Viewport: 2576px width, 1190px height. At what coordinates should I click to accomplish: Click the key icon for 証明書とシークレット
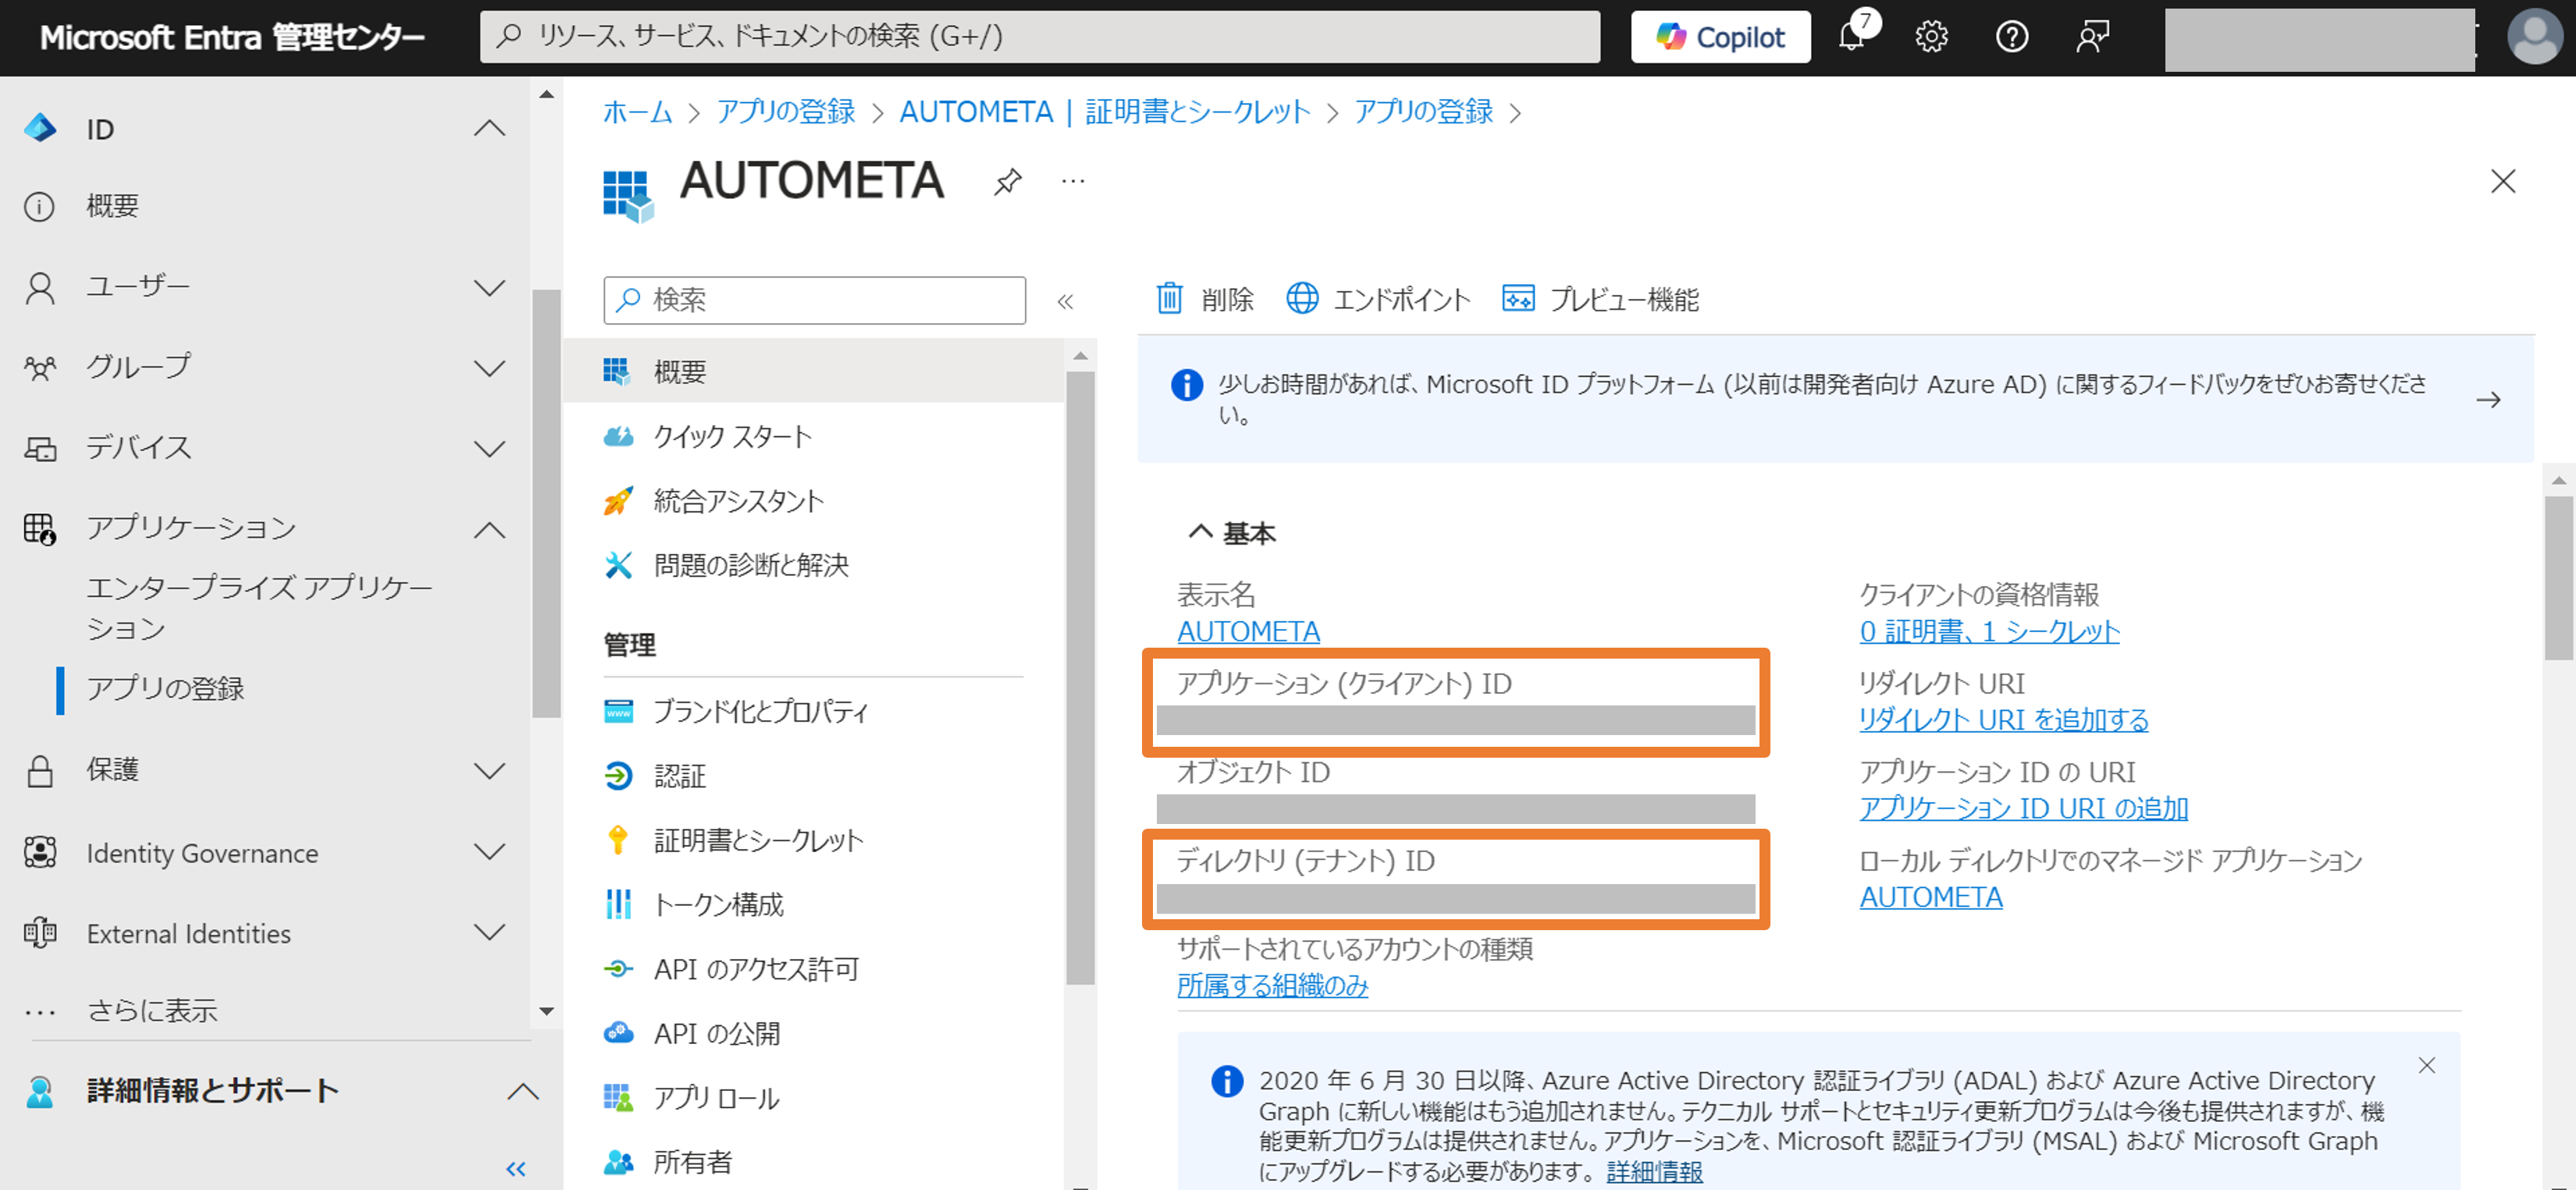618,840
